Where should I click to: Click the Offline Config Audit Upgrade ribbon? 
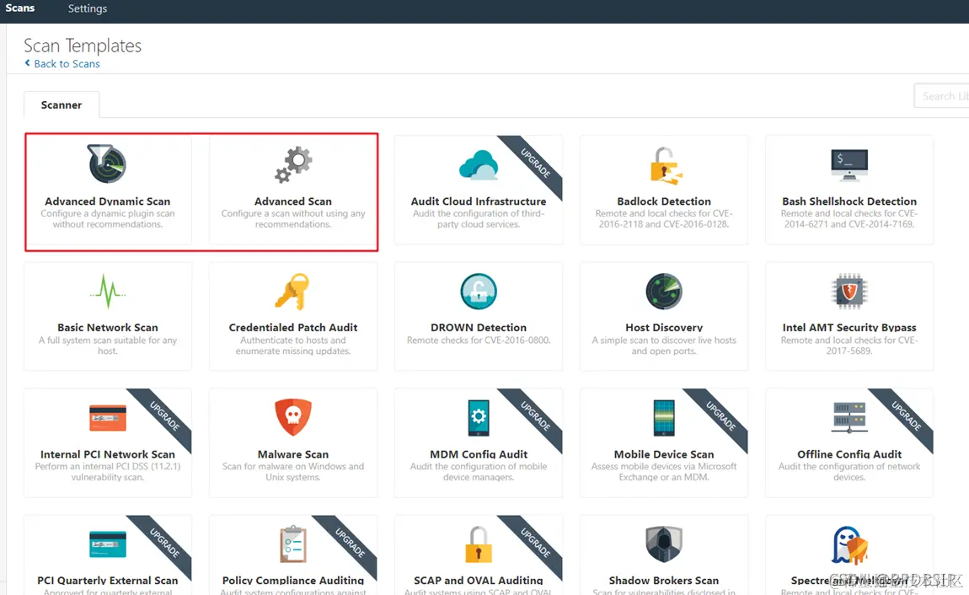tap(906, 415)
